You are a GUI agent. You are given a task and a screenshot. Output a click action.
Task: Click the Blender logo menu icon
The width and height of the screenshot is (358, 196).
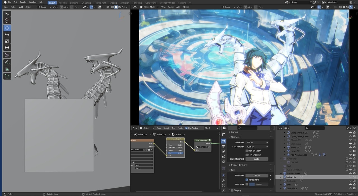5,2
